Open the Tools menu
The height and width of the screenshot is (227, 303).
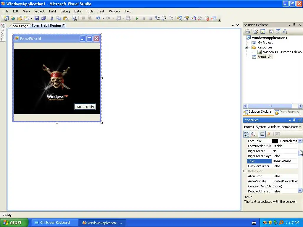tap(90, 11)
